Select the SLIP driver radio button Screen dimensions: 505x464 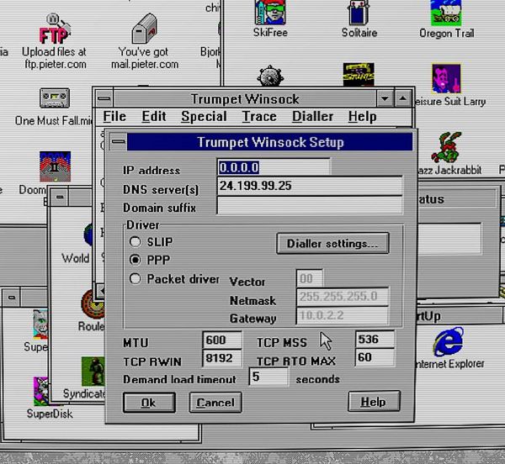pos(135,241)
